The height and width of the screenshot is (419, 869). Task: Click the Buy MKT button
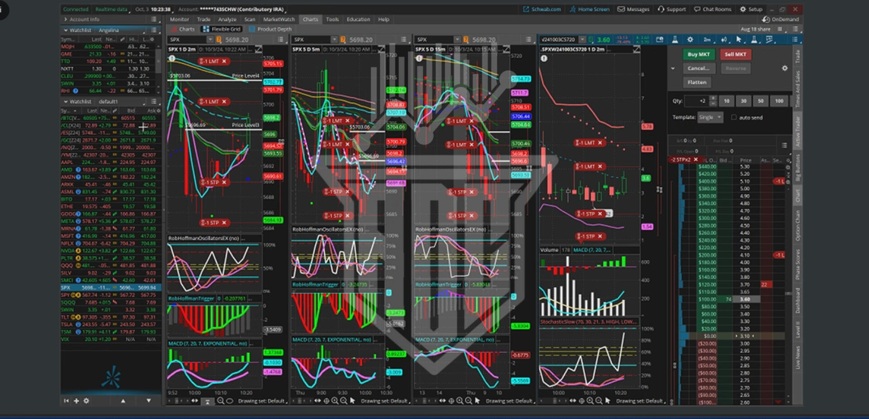698,54
